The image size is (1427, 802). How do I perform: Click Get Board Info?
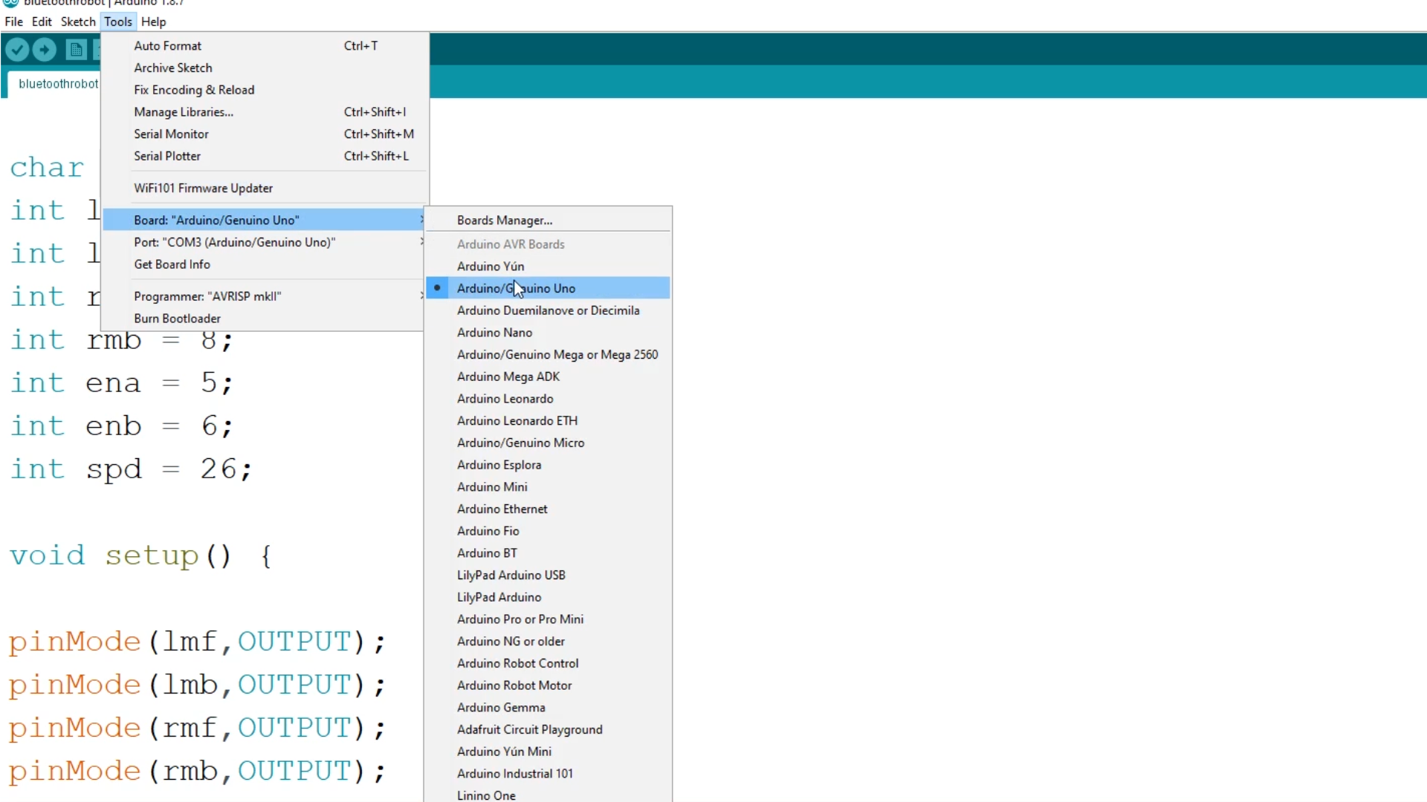tap(265, 264)
